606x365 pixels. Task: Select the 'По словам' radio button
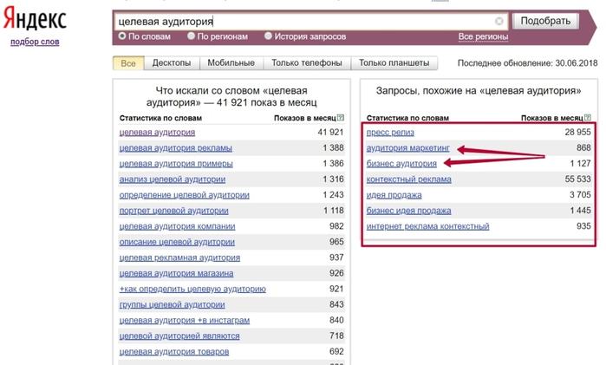pos(122,36)
